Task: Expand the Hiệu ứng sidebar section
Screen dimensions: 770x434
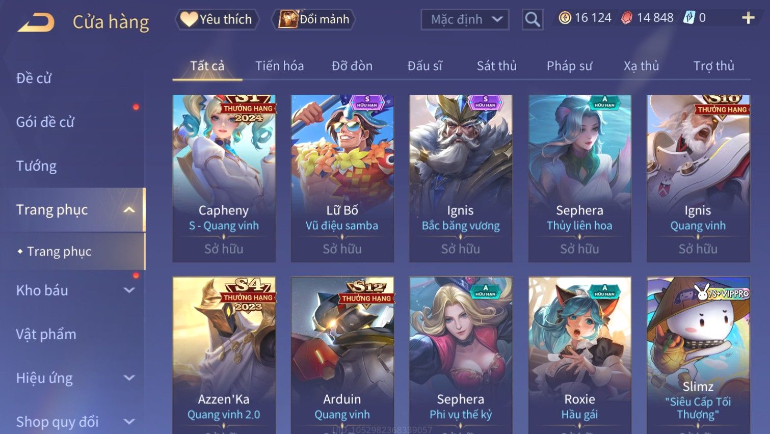Action: [x=129, y=378]
